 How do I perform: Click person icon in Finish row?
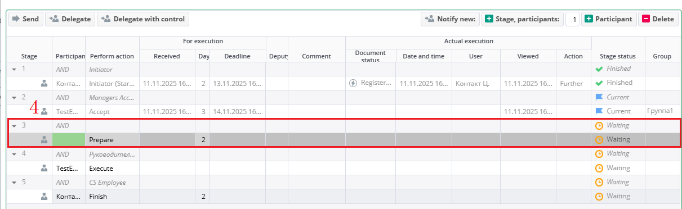tap(44, 197)
